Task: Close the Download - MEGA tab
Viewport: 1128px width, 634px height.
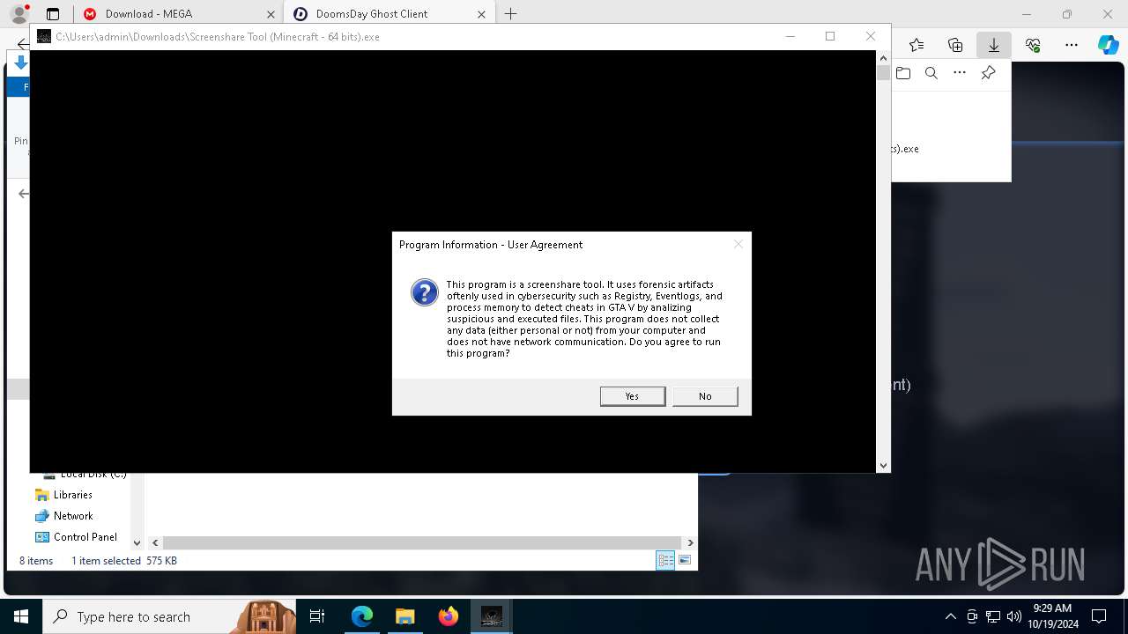Action: tap(271, 14)
